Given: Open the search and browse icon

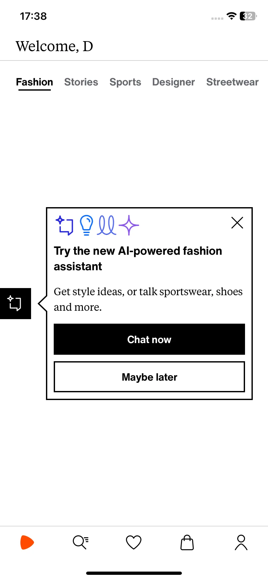Looking at the screenshot, I should coord(81,542).
